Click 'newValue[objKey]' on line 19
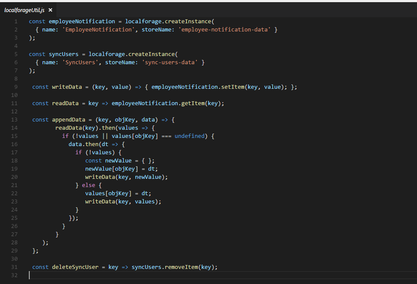 pos(112,169)
